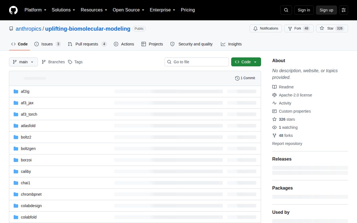Open the Insights tab
Screen dimensions: 357x223
pos(231,44)
